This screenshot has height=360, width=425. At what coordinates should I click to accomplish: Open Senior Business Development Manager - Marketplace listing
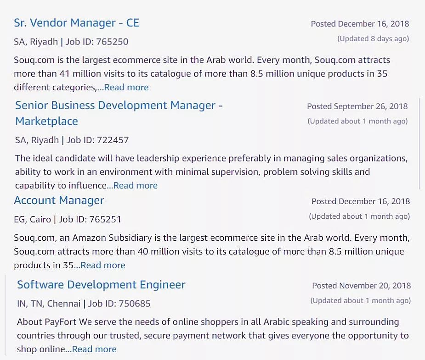[119, 113]
